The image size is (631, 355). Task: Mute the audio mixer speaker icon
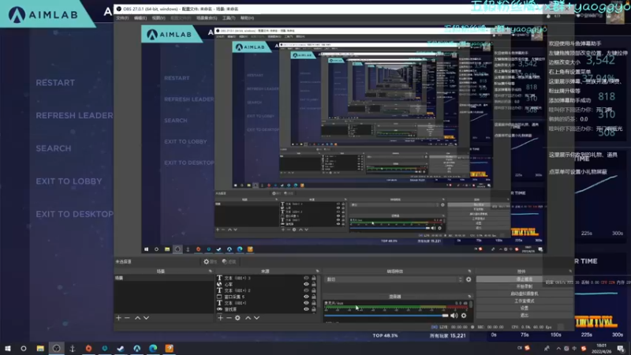[x=454, y=316]
